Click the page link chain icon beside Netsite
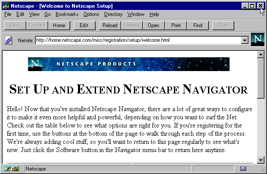267x174 pixels. coord(8,40)
